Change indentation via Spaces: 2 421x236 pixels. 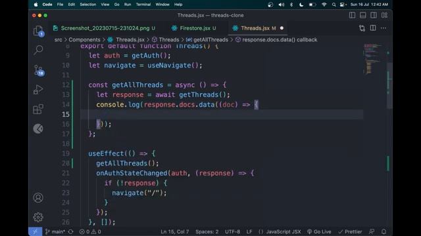coord(207,231)
